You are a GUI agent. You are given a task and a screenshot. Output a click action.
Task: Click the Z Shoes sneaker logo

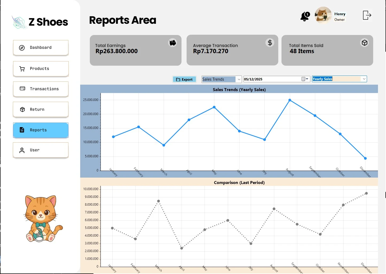20,22
